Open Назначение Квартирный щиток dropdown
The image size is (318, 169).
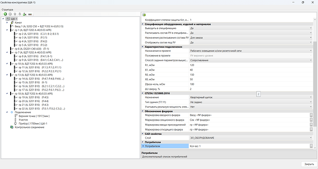click(311, 97)
